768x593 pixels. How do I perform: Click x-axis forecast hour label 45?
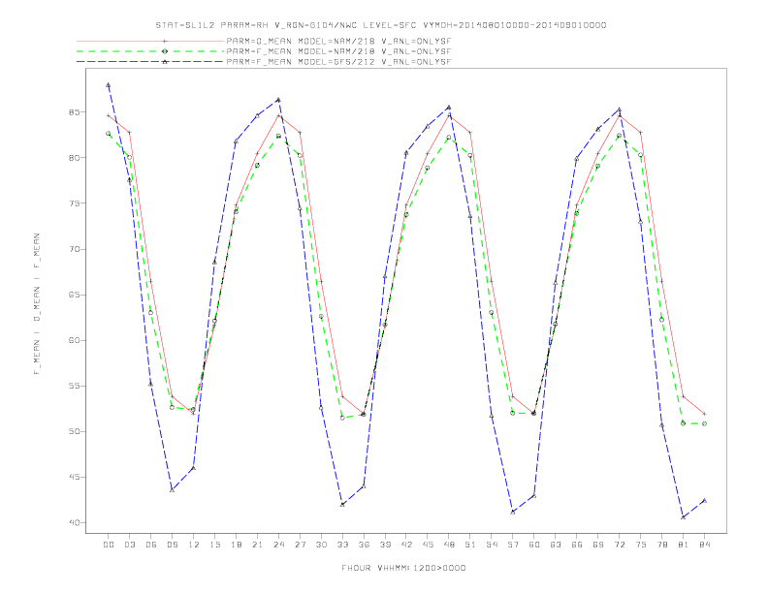click(x=428, y=545)
